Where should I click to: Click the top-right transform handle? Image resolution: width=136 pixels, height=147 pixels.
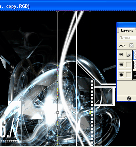click(90, 11)
